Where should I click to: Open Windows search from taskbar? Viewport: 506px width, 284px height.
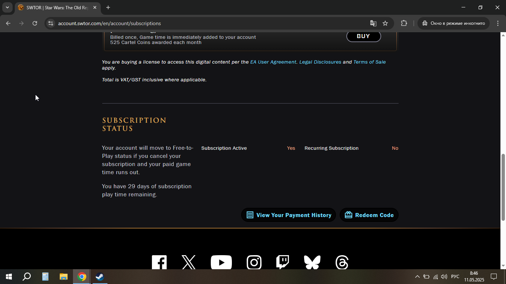pos(27,277)
